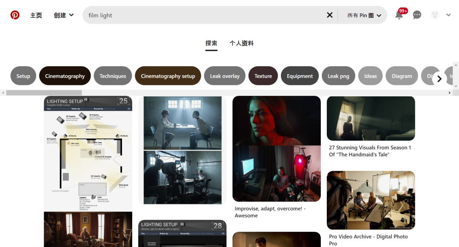Open the profile avatar icon
Image resolution: width=459 pixels, height=247 pixels.
pyautogui.click(x=435, y=15)
